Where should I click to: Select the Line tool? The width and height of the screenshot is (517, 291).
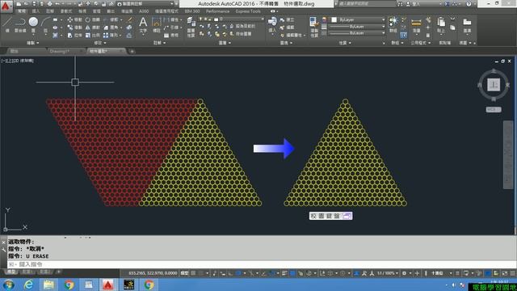(x=7, y=24)
